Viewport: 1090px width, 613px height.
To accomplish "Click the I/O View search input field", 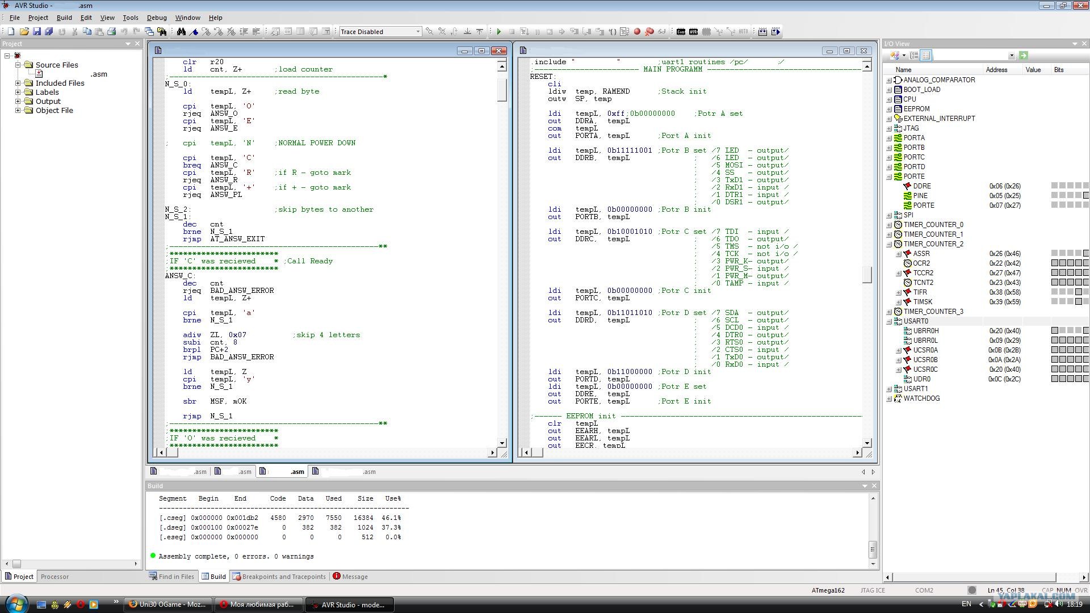I will pyautogui.click(x=970, y=56).
